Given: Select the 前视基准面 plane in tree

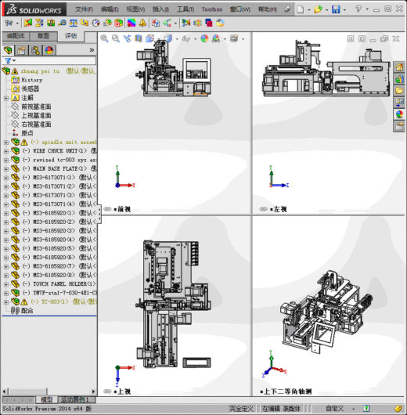Looking at the screenshot, I should 36,106.
